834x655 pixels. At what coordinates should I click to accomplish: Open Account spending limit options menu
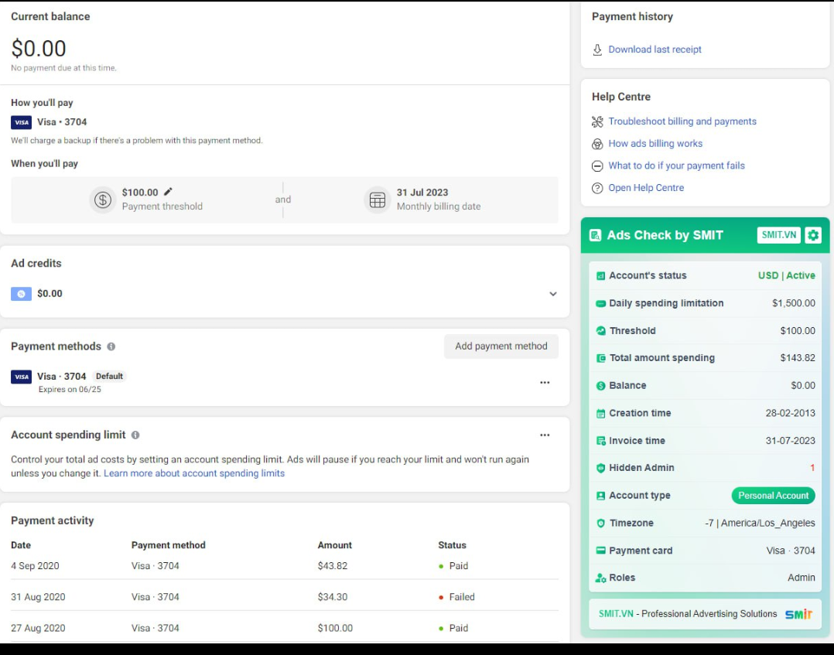tap(545, 435)
